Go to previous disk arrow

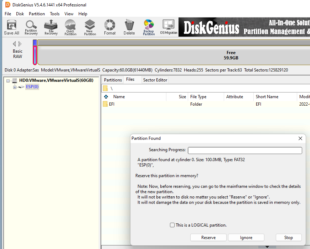tap(14, 44)
